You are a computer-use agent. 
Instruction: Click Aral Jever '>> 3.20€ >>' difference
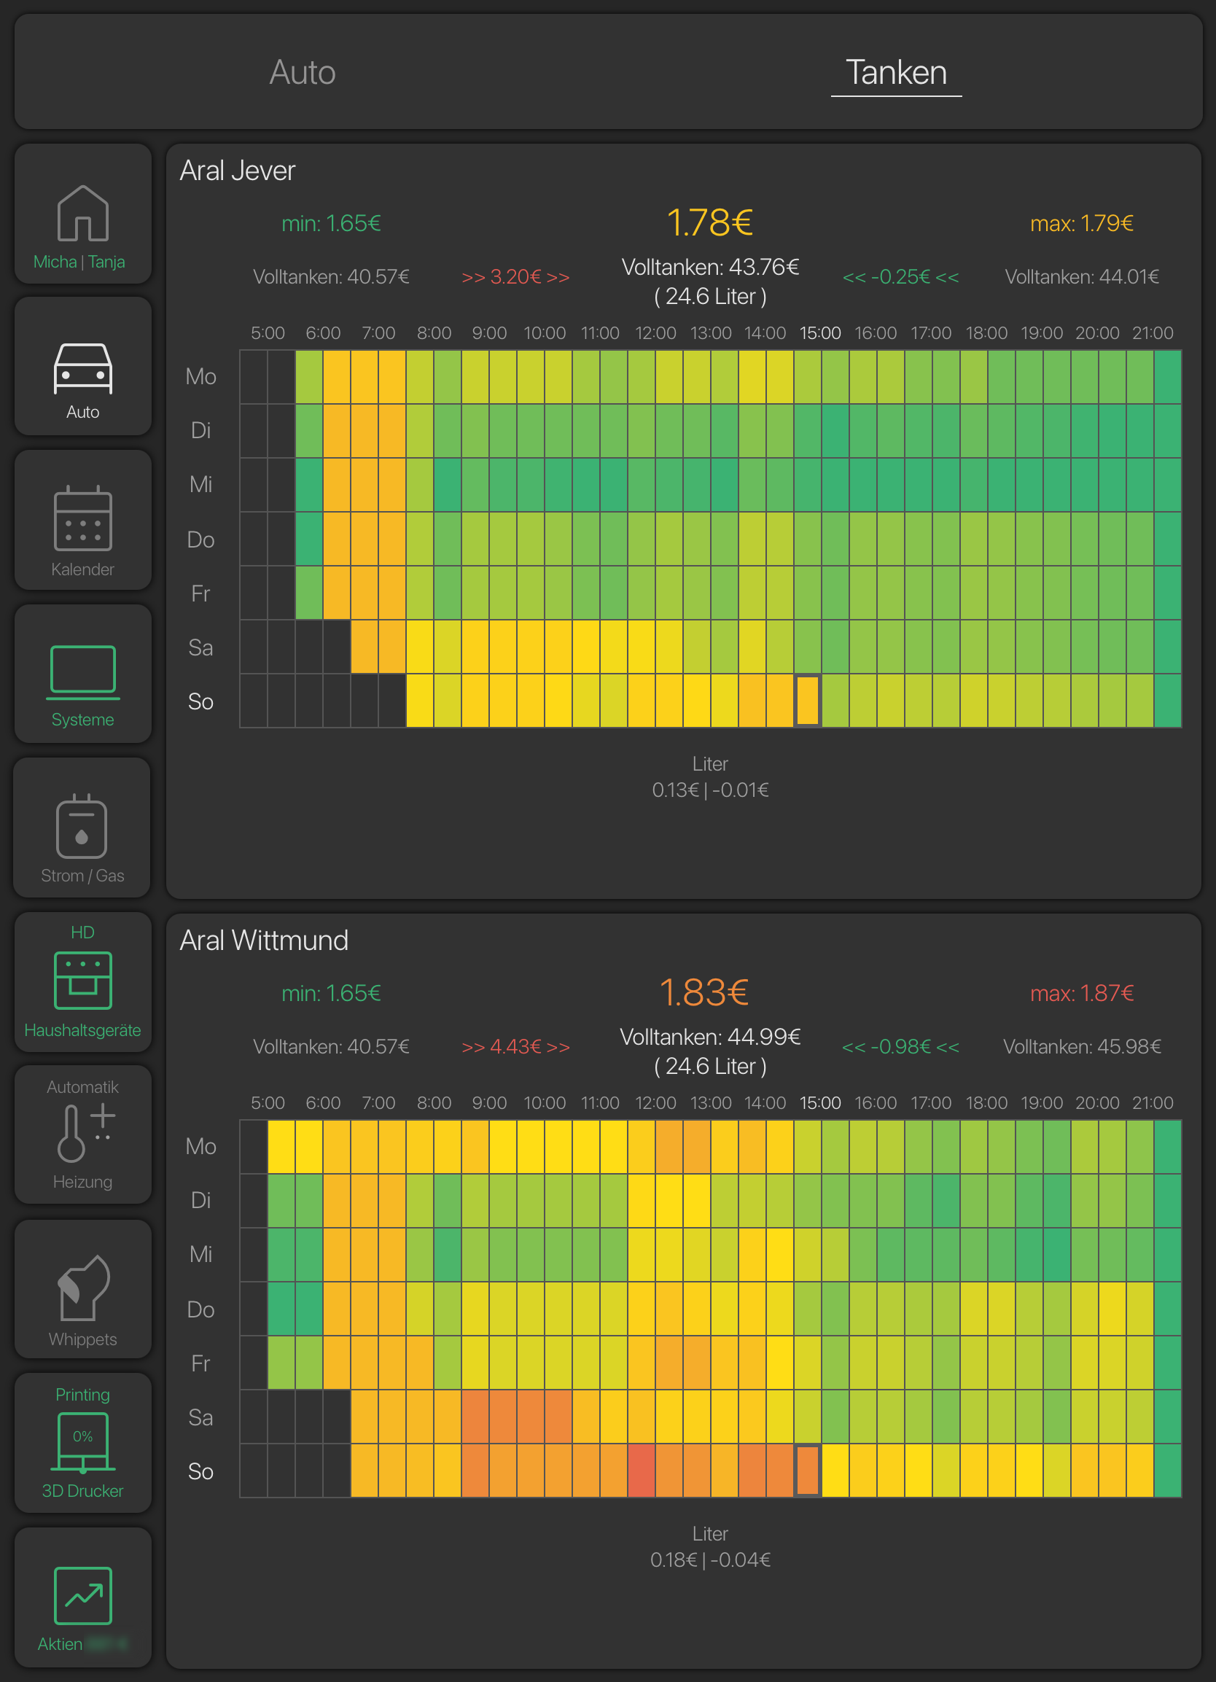tap(515, 276)
